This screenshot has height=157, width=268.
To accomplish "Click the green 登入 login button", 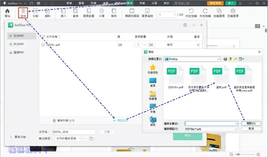I will point(231,3).
